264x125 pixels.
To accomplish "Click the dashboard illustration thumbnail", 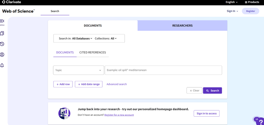I will 64,113.
